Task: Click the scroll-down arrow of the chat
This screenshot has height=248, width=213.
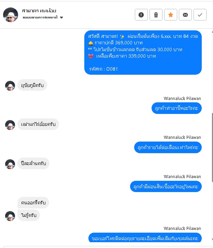Action: (x=212, y=239)
